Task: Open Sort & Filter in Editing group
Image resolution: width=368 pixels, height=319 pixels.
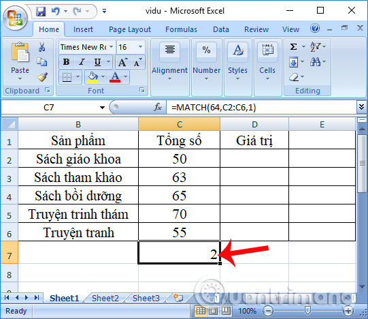Action: click(x=316, y=46)
